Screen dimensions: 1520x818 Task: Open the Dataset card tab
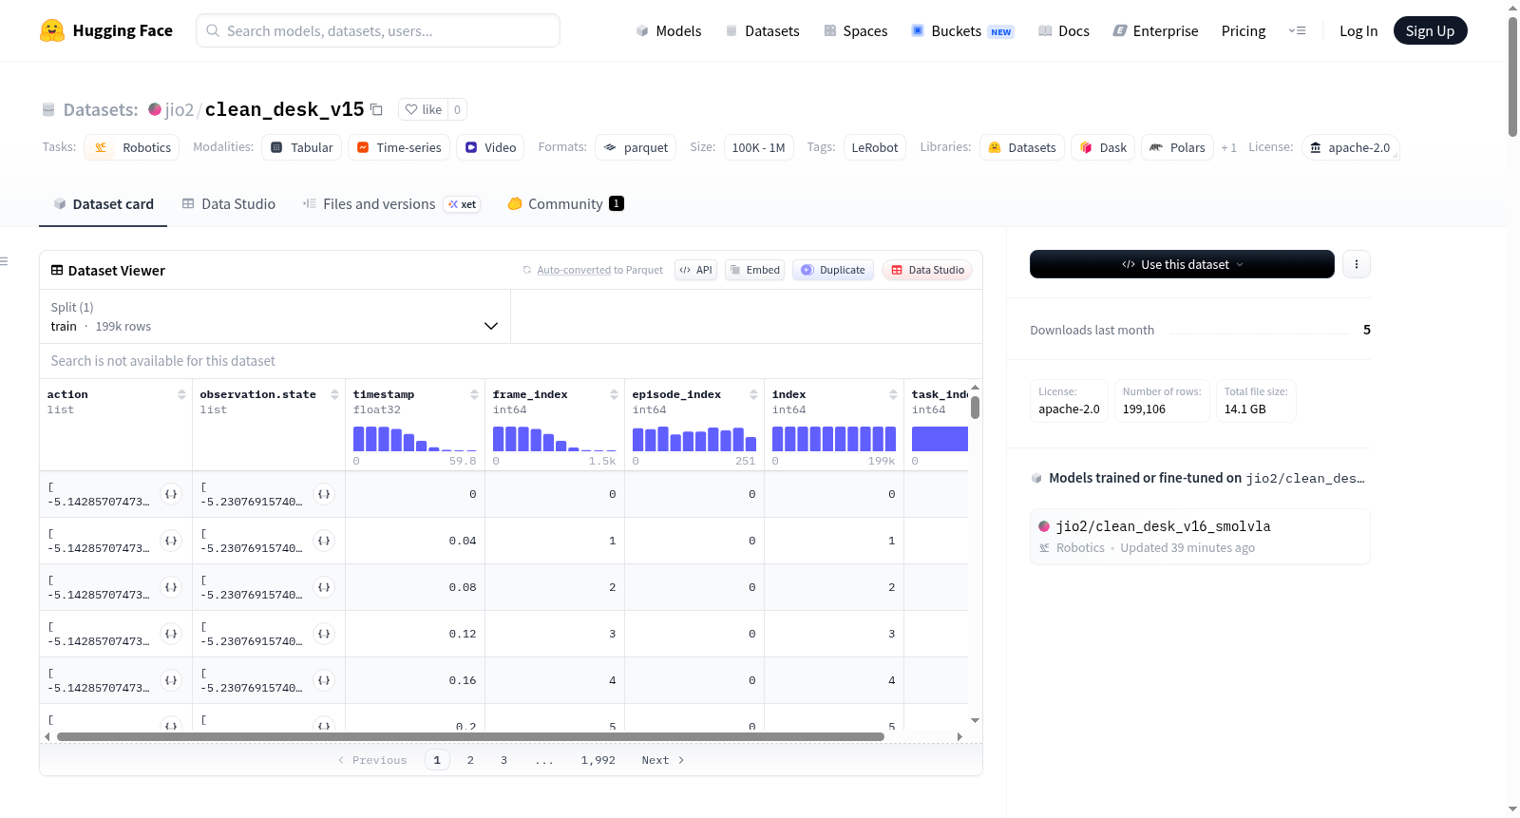pyautogui.click(x=103, y=203)
